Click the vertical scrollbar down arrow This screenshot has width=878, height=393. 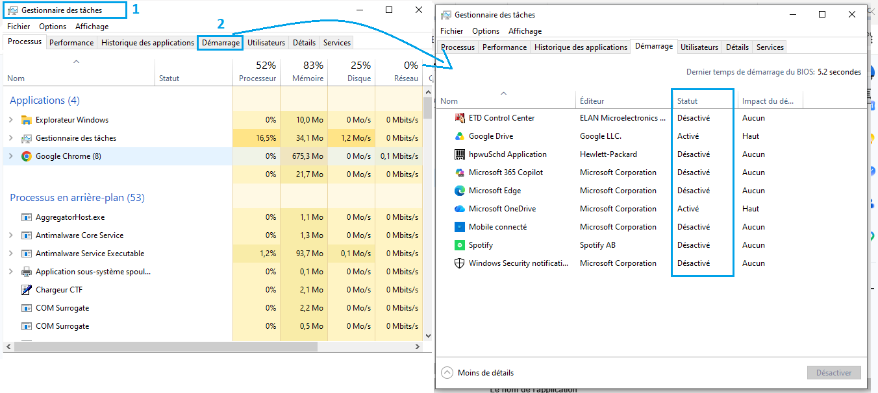coord(427,335)
